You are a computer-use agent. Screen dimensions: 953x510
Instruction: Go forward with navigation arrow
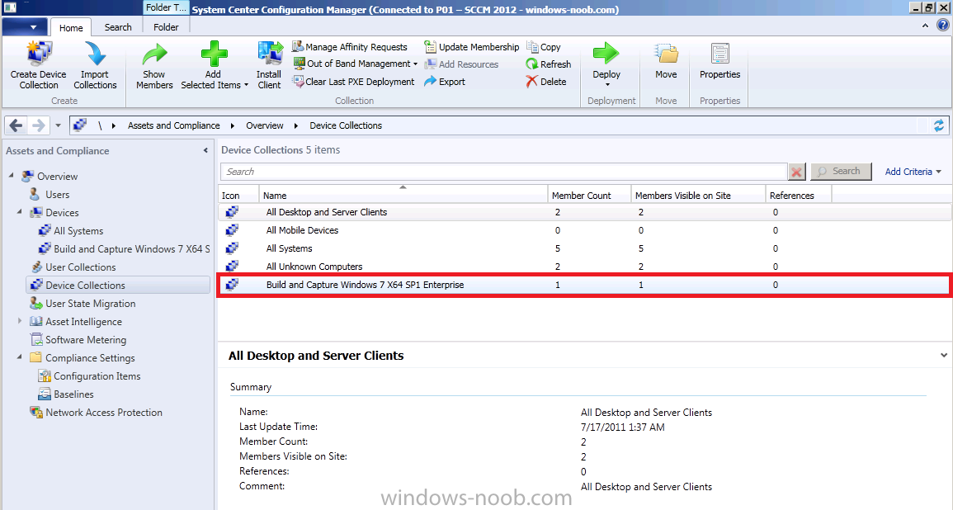(x=38, y=125)
